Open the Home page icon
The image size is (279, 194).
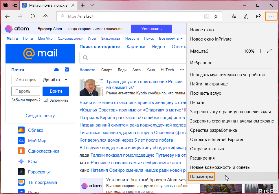pyautogui.click(x=45, y=17)
